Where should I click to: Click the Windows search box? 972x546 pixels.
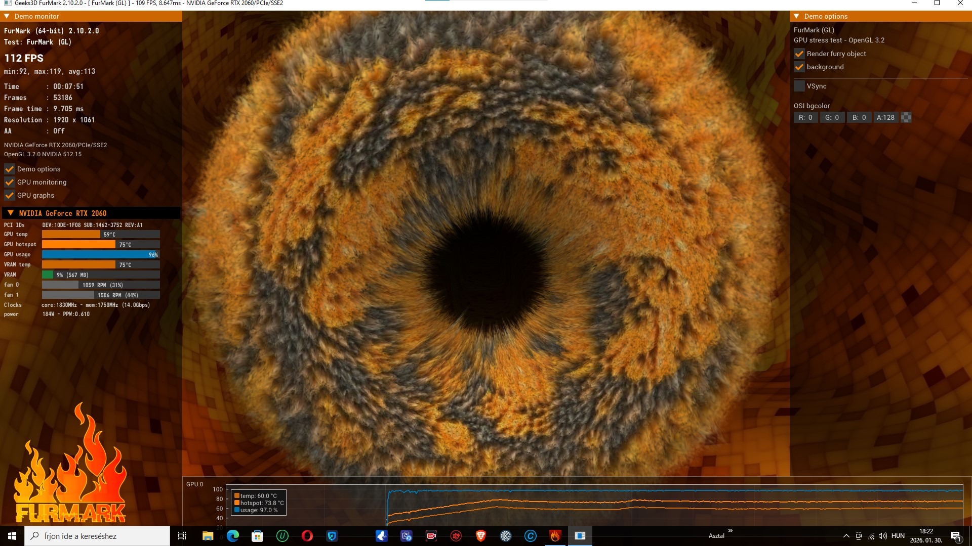[x=97, y=536]
